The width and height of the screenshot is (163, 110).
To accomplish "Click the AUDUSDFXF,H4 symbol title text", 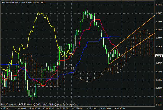I will coord(10,2).
